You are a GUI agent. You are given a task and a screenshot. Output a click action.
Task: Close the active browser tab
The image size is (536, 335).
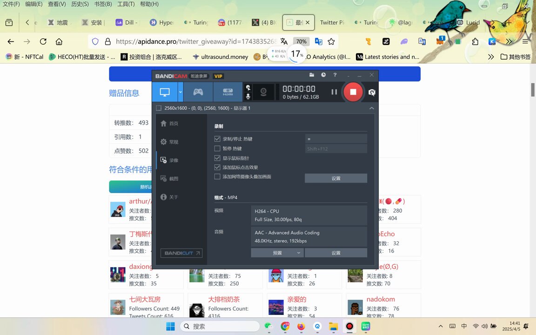(307, 22)
